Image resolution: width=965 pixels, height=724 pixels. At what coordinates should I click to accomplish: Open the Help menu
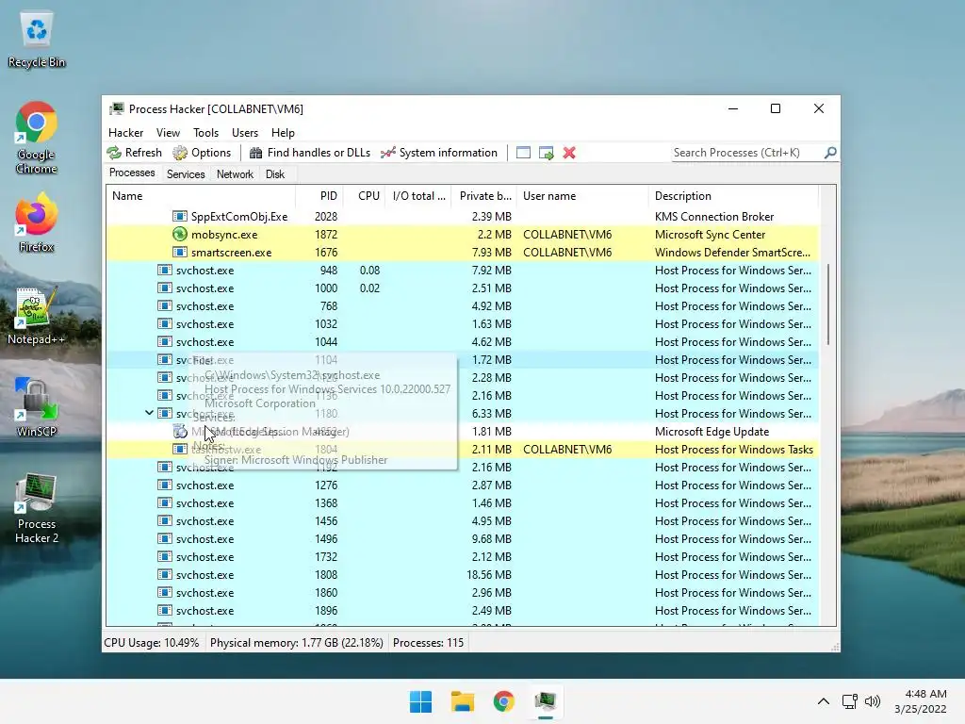tap(283, 133)
